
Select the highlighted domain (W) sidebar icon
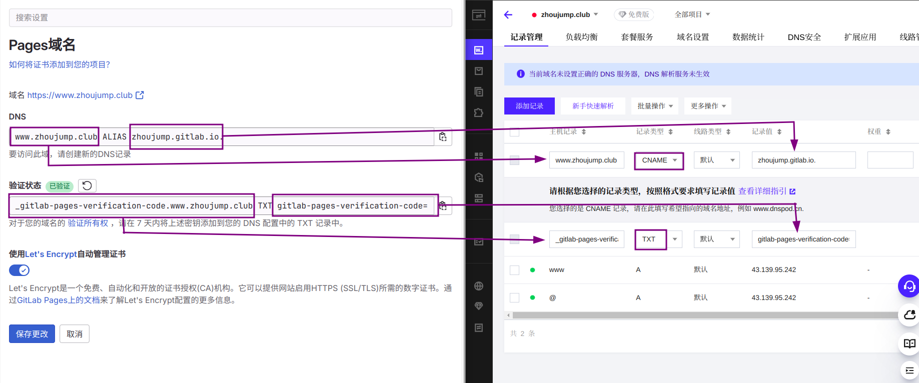479,50
